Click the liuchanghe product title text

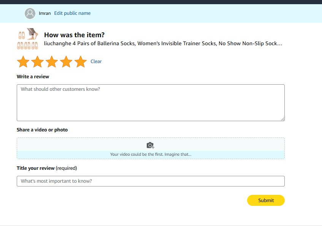click(x=163, y=44)
